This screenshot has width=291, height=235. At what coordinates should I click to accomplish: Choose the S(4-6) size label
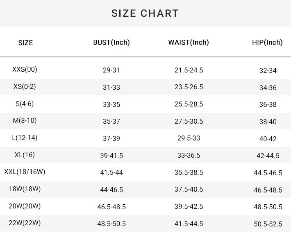(x=25, y=104)
